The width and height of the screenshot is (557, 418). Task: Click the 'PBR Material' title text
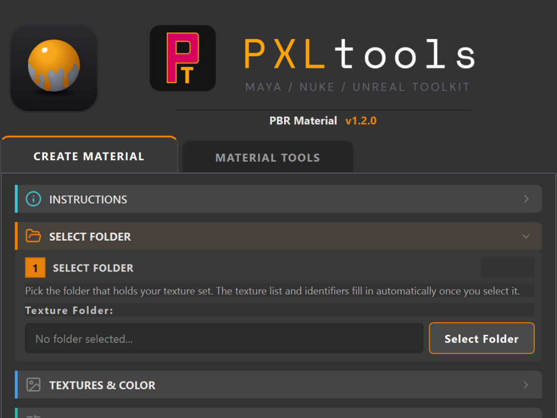[303, 121]
